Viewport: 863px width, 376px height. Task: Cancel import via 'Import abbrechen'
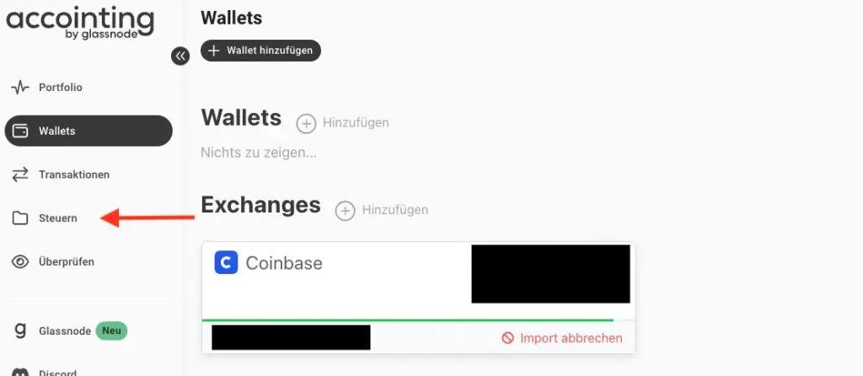[x=562, y=338]
